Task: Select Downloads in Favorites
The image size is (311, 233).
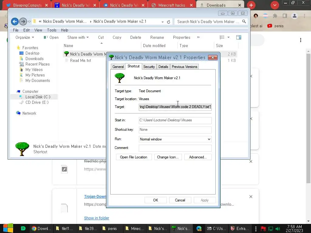Action: point(35,59)
